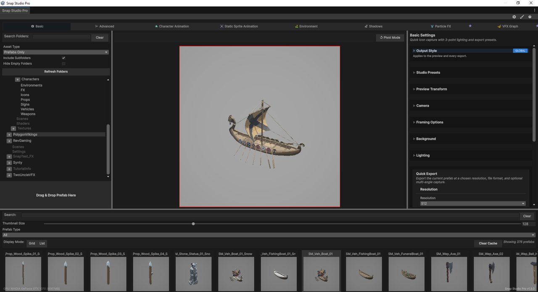The image size is (538, 292).
Task: Click the prefab Search input field
Action: click(x=270, y=215)
